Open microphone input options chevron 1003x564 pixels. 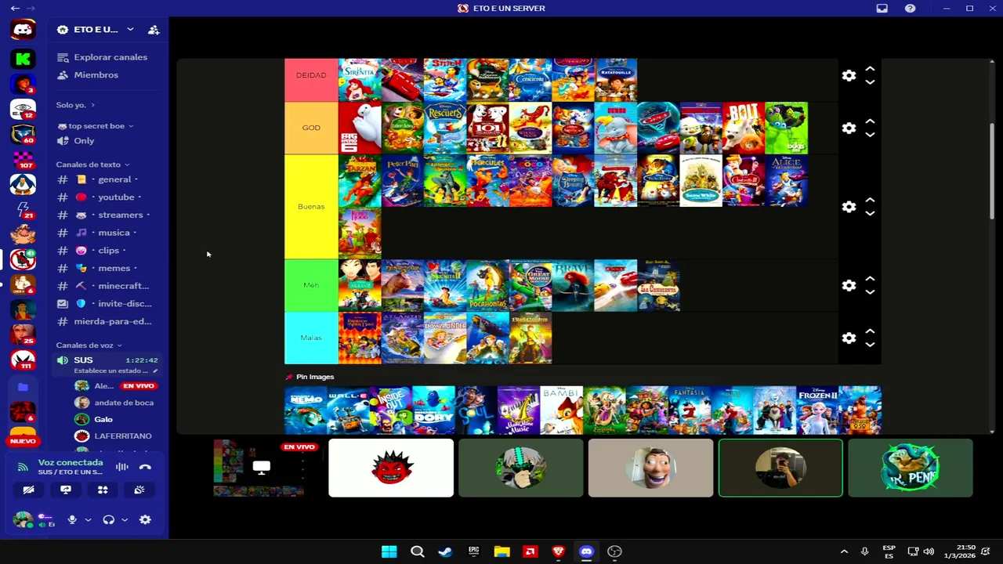pyautogui.click(x=88, y=519)
